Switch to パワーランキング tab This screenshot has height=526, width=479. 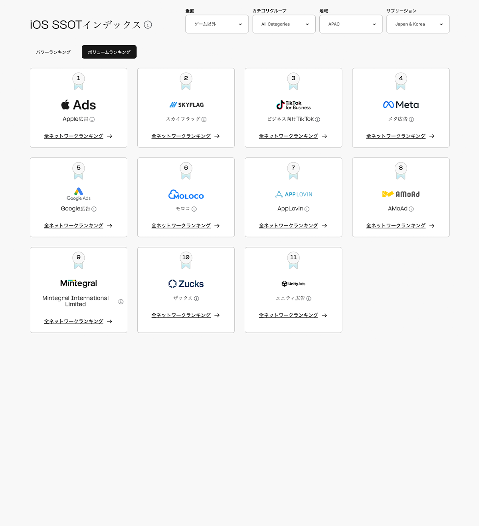(53, 52)
